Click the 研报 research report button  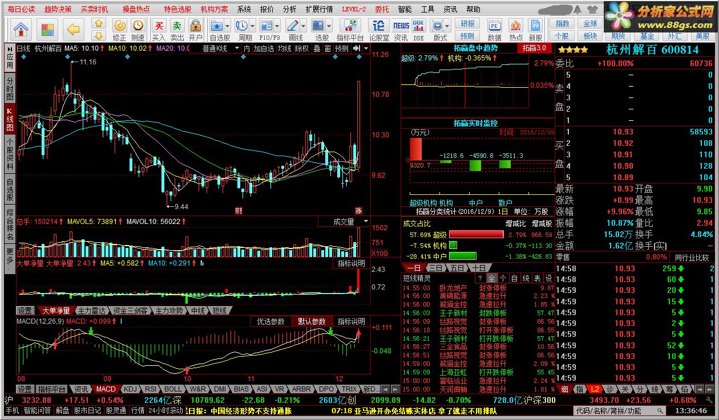(x=467, y=23)
